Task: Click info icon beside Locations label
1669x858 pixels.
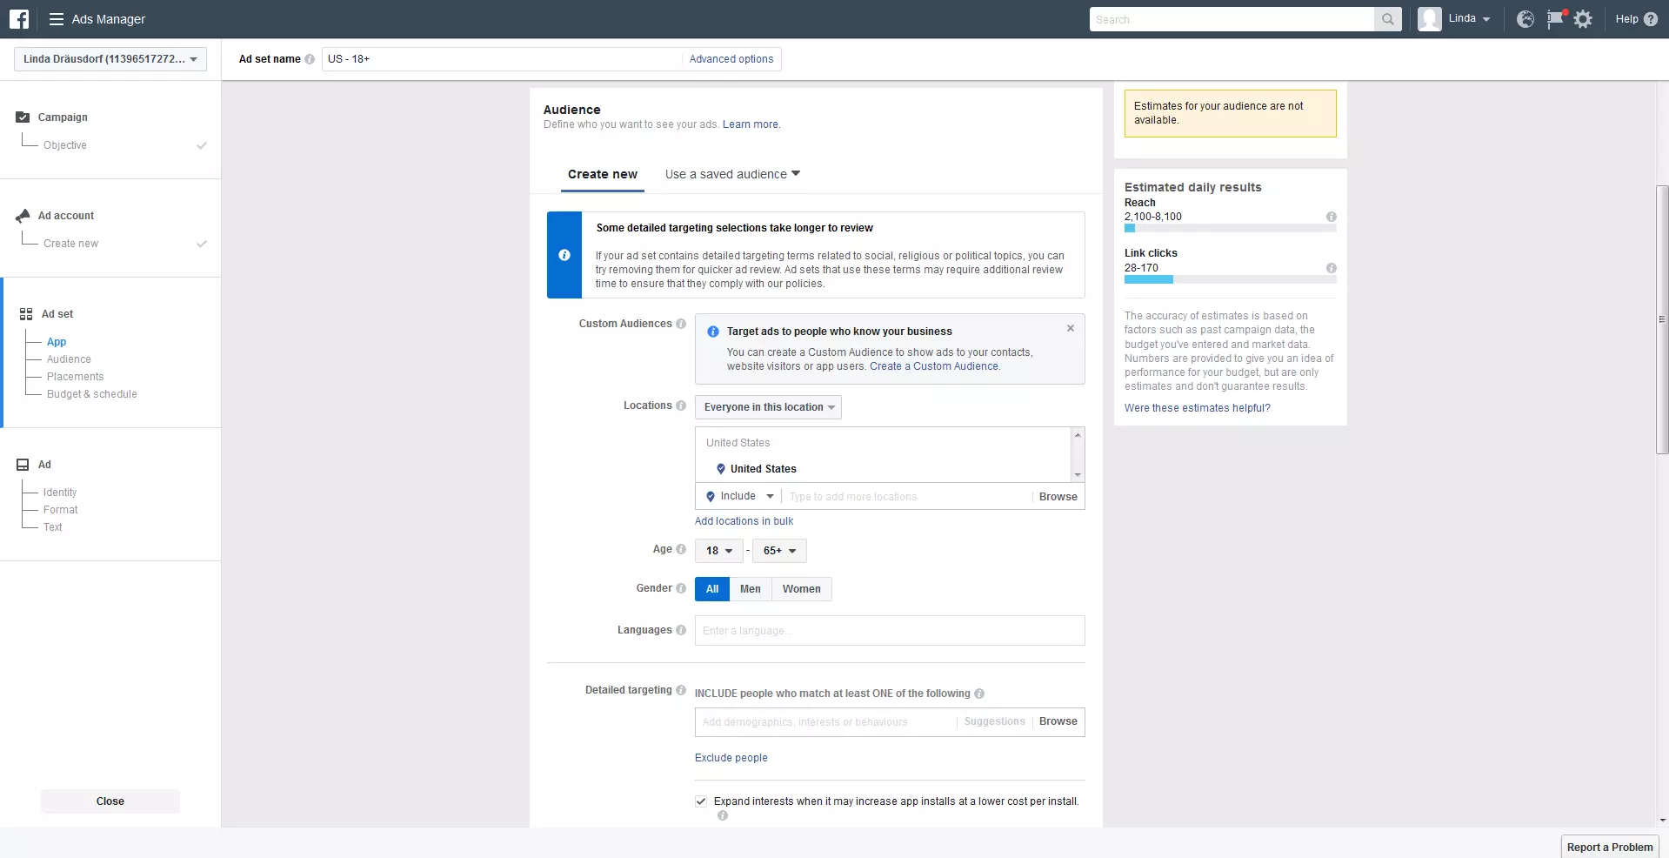Action: point(681,406)
